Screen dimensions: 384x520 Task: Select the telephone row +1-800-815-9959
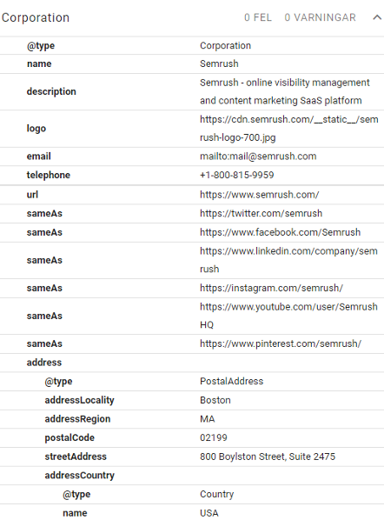tap(192, 175)
